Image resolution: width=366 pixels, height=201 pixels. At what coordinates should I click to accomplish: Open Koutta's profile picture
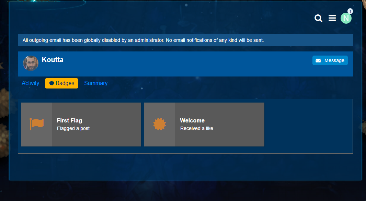(31, 63)
